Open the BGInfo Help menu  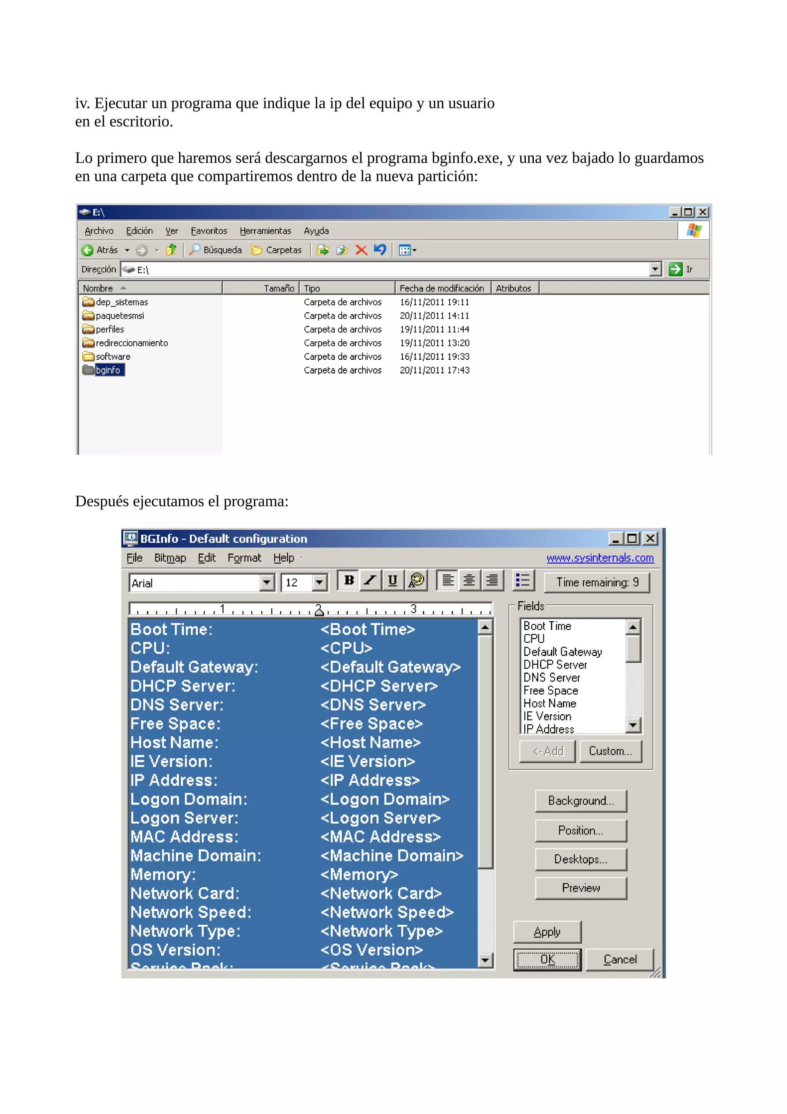(284, 558)
